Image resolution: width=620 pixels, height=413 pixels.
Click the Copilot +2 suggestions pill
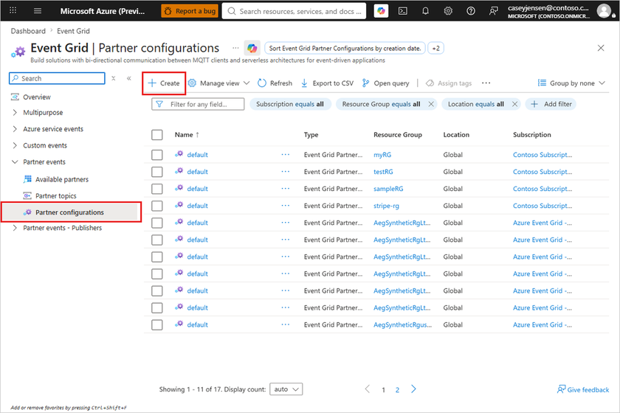pos(435,48)
